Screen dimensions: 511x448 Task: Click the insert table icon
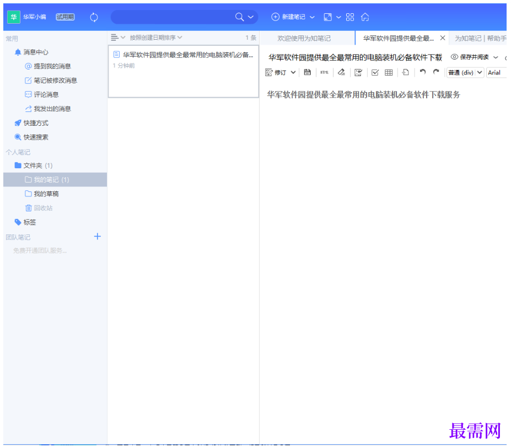pos(389,72)
